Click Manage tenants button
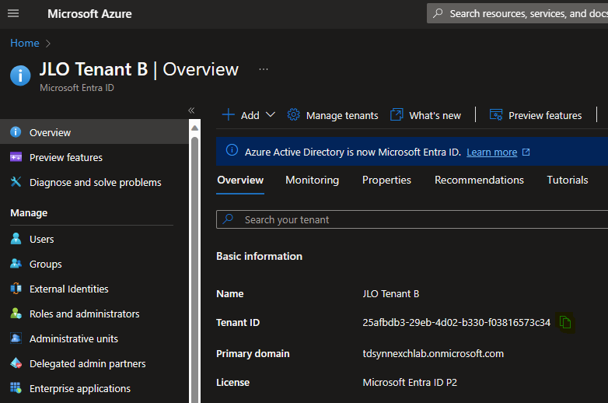 pos(332,115)
